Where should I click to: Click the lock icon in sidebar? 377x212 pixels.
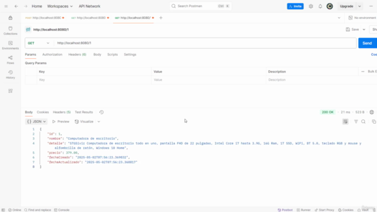coord(11,18)
